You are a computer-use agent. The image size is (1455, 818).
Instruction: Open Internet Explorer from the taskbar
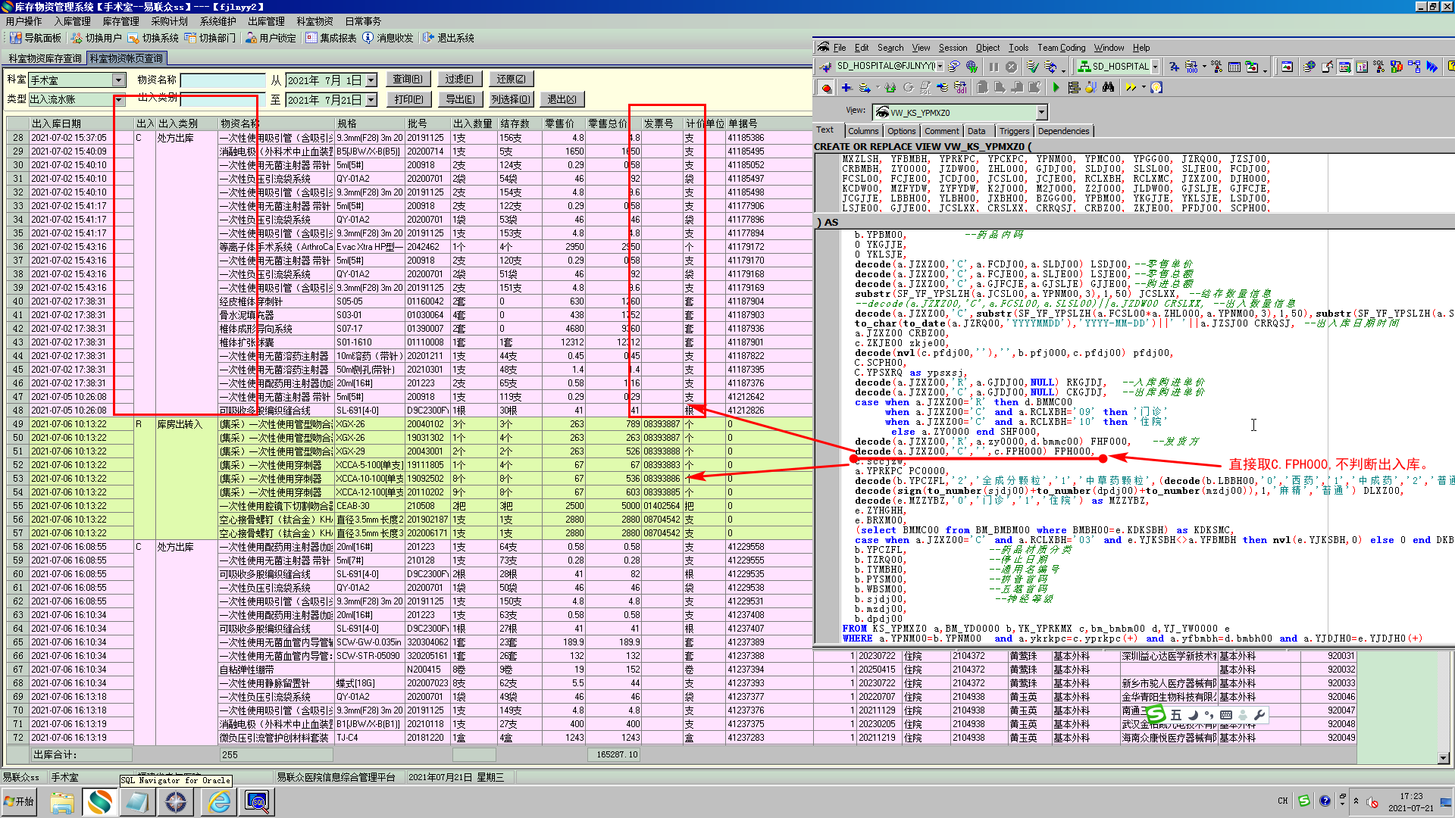coord(219,801)
